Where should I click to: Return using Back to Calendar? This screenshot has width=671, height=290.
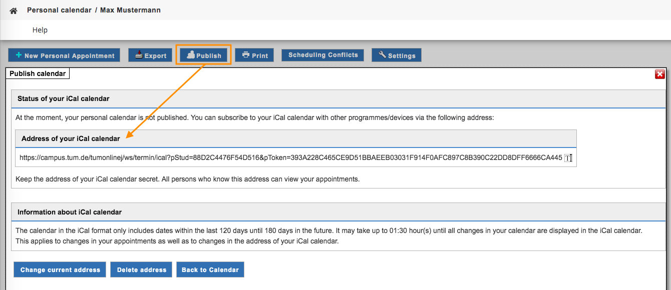coord(210,269)
